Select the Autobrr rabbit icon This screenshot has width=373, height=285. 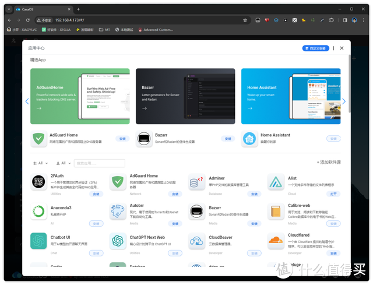tap(118, 211)
